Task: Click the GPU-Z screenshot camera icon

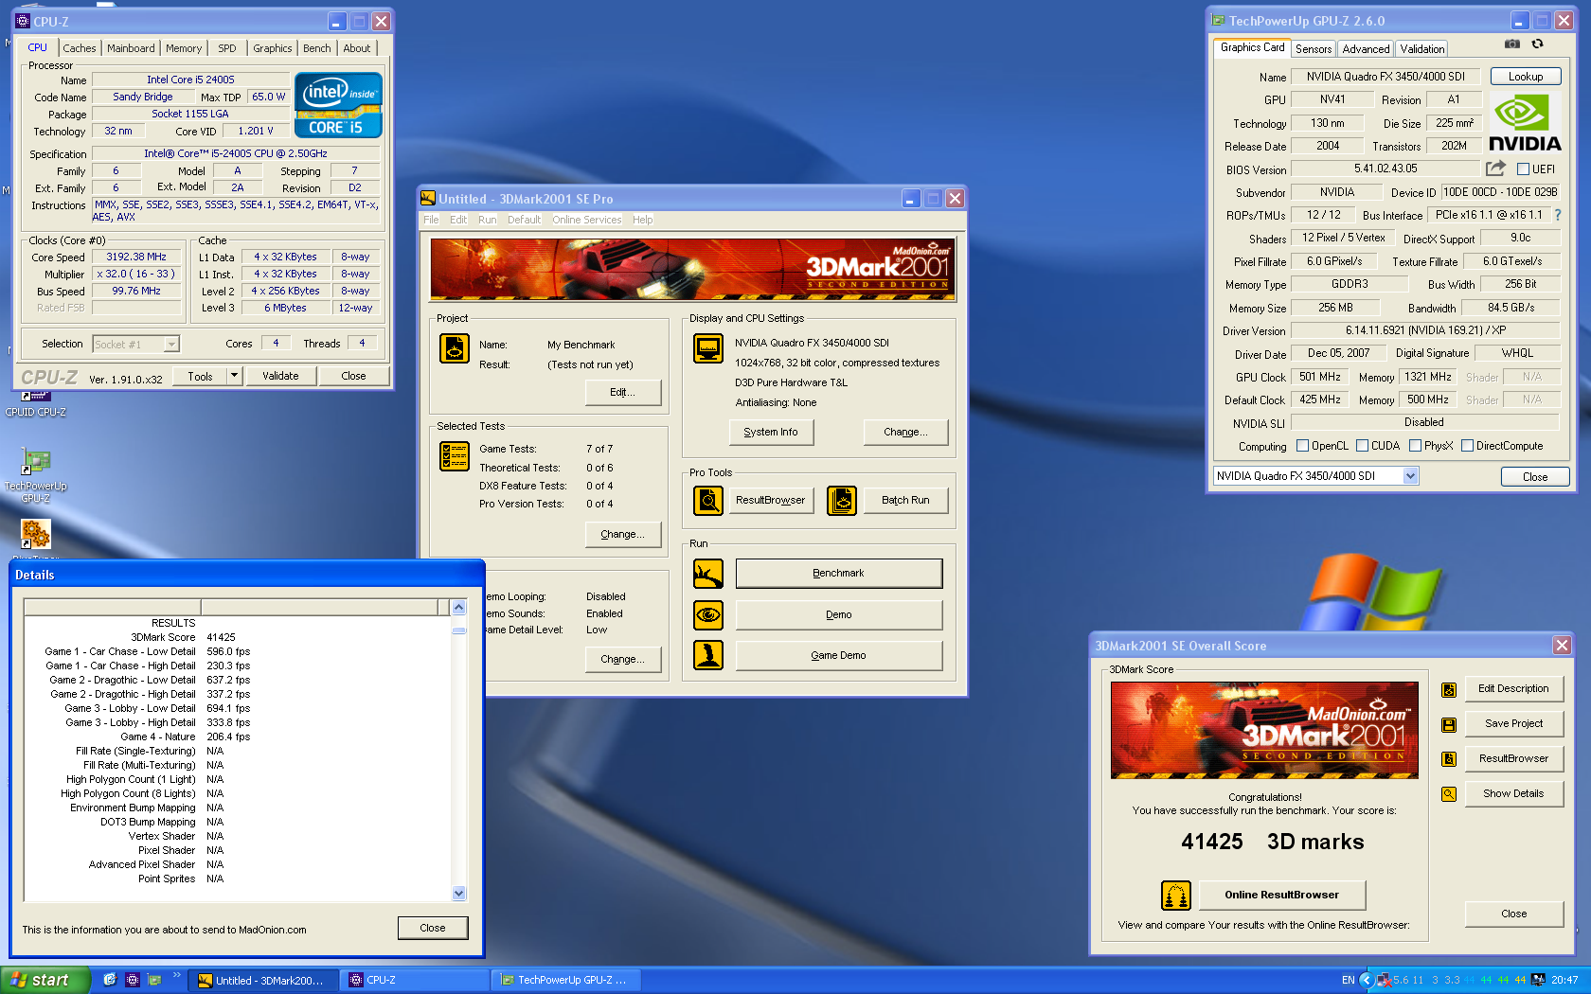Action: [x=1512, y=44]
